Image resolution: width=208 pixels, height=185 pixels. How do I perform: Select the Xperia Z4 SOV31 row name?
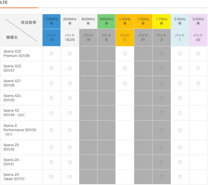11,162
